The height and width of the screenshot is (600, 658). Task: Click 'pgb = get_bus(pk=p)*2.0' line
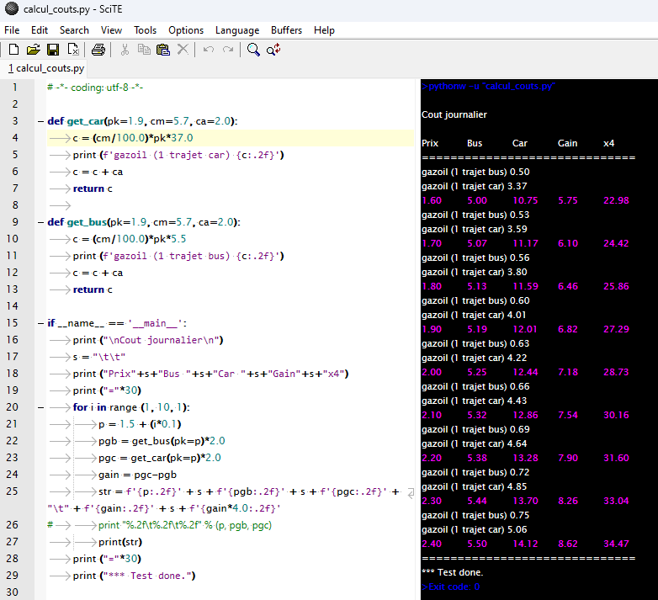(x=162, y=441)
